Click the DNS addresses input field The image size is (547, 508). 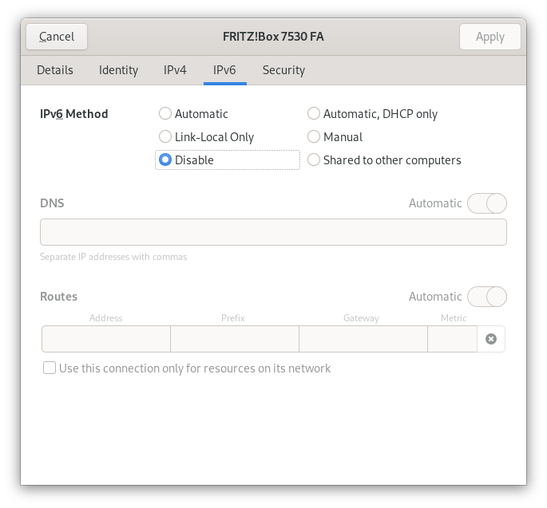(x=273, y=232)
